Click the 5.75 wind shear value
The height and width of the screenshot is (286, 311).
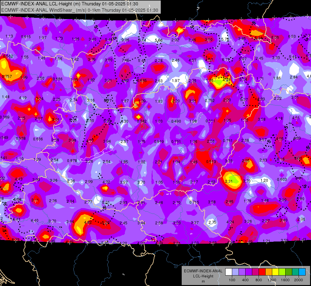point(225,39)
